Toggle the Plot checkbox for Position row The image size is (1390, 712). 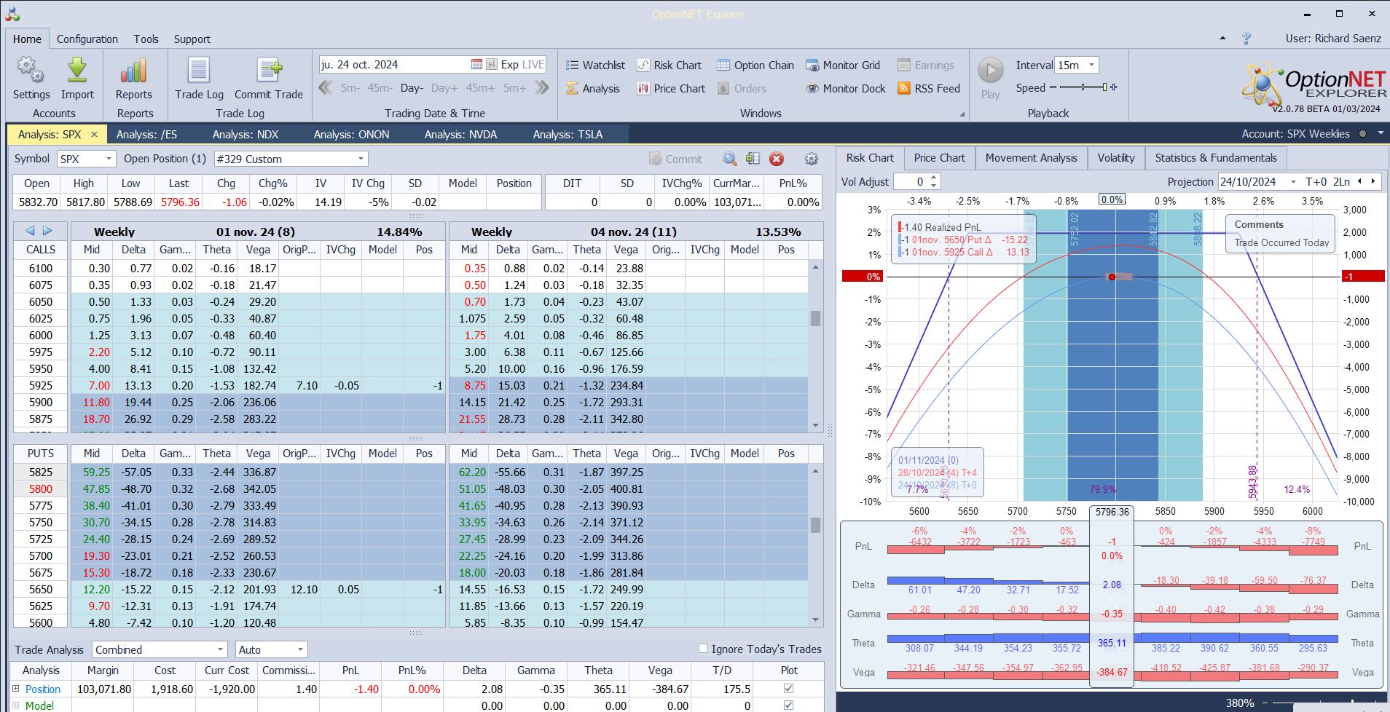(788, 688)
